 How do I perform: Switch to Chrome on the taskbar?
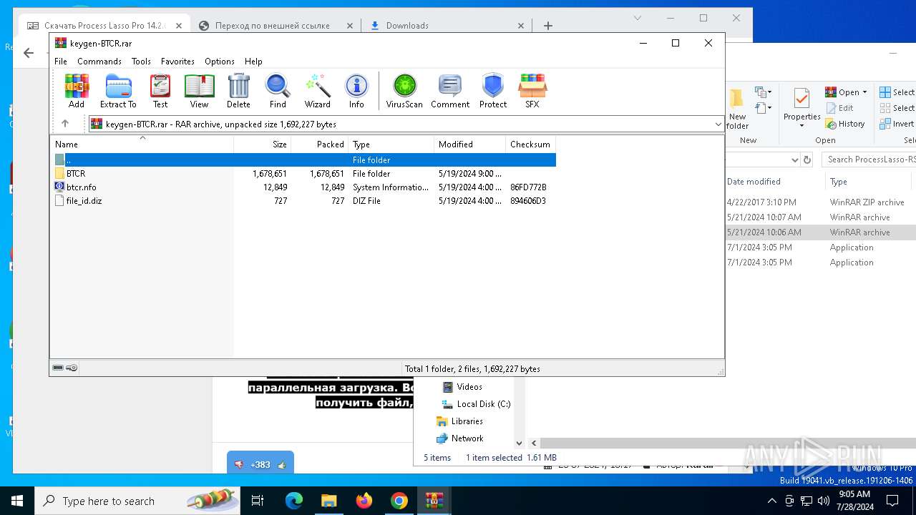click(x=399, y=501)
